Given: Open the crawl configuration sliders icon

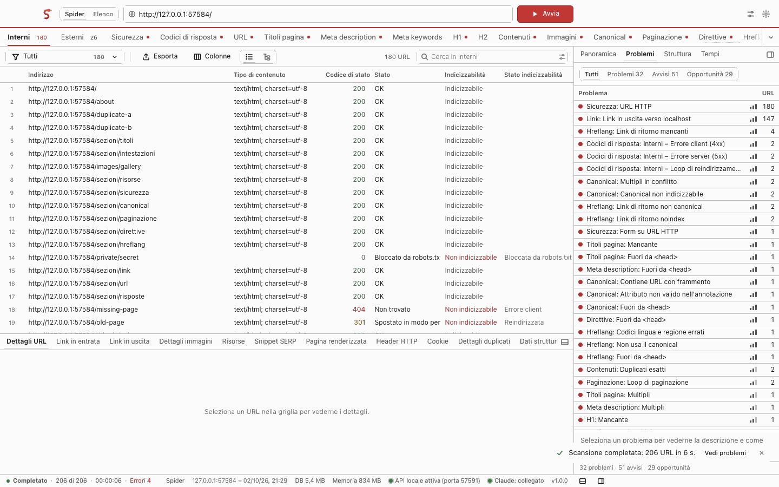Looking at the screenshot, I should (x=751, y=14).
